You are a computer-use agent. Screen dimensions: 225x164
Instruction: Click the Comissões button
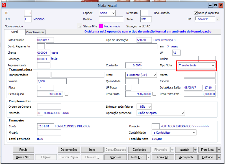pos(139,150)
